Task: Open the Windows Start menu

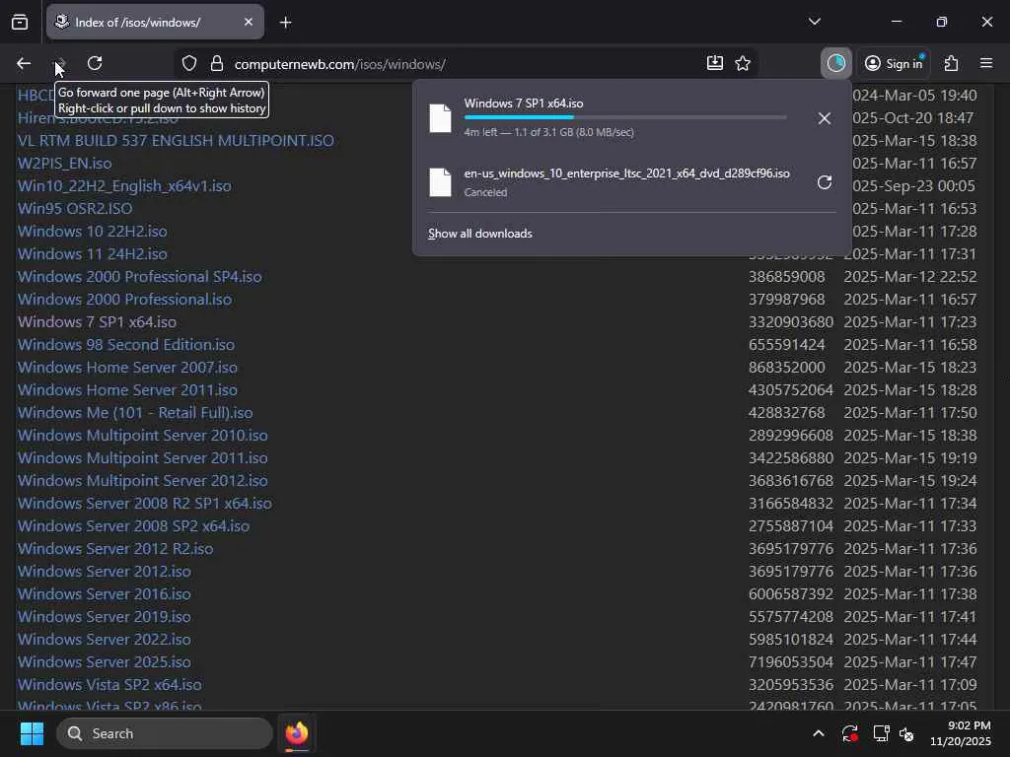Action: point(32,733)
